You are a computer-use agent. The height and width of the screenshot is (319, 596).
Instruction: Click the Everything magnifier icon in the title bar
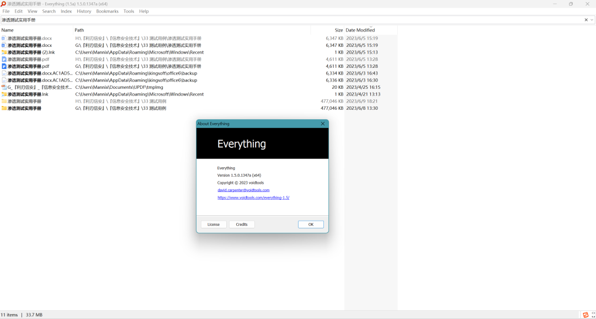pyautogui.click(x=3, y=4)
